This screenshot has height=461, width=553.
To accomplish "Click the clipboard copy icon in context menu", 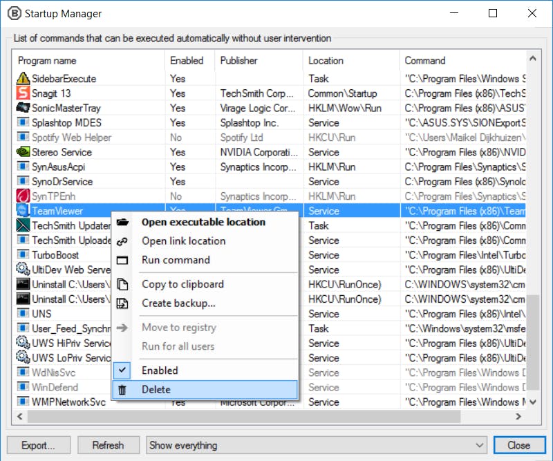I will (x=122, y=284).
